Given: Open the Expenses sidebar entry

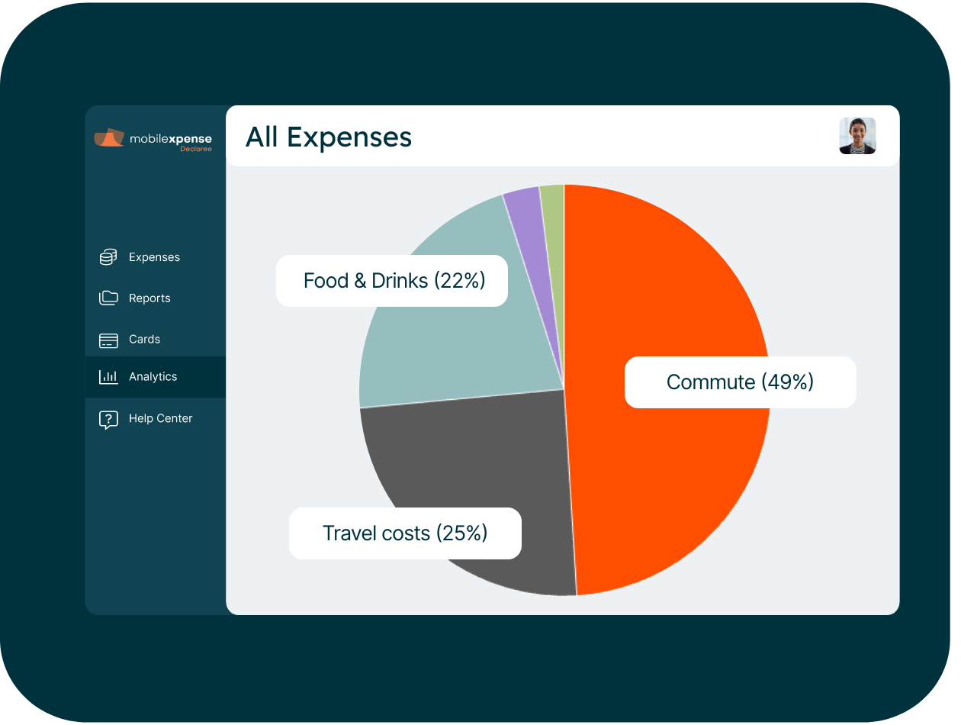Looking at the screenshot, I should point(153,256).
